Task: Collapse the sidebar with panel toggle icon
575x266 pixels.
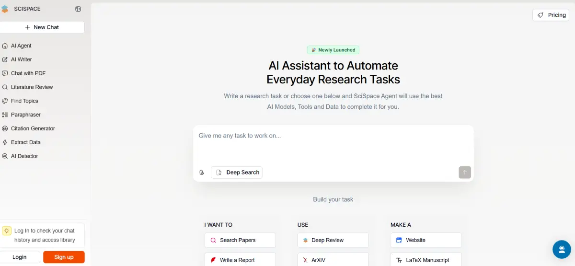Action: click(x=78, y=9)
